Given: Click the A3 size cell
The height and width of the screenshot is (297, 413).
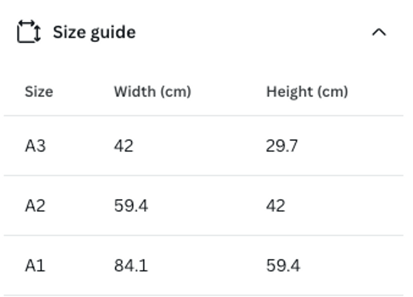Looking at the screenshot, I should click(x=35, y=146).
